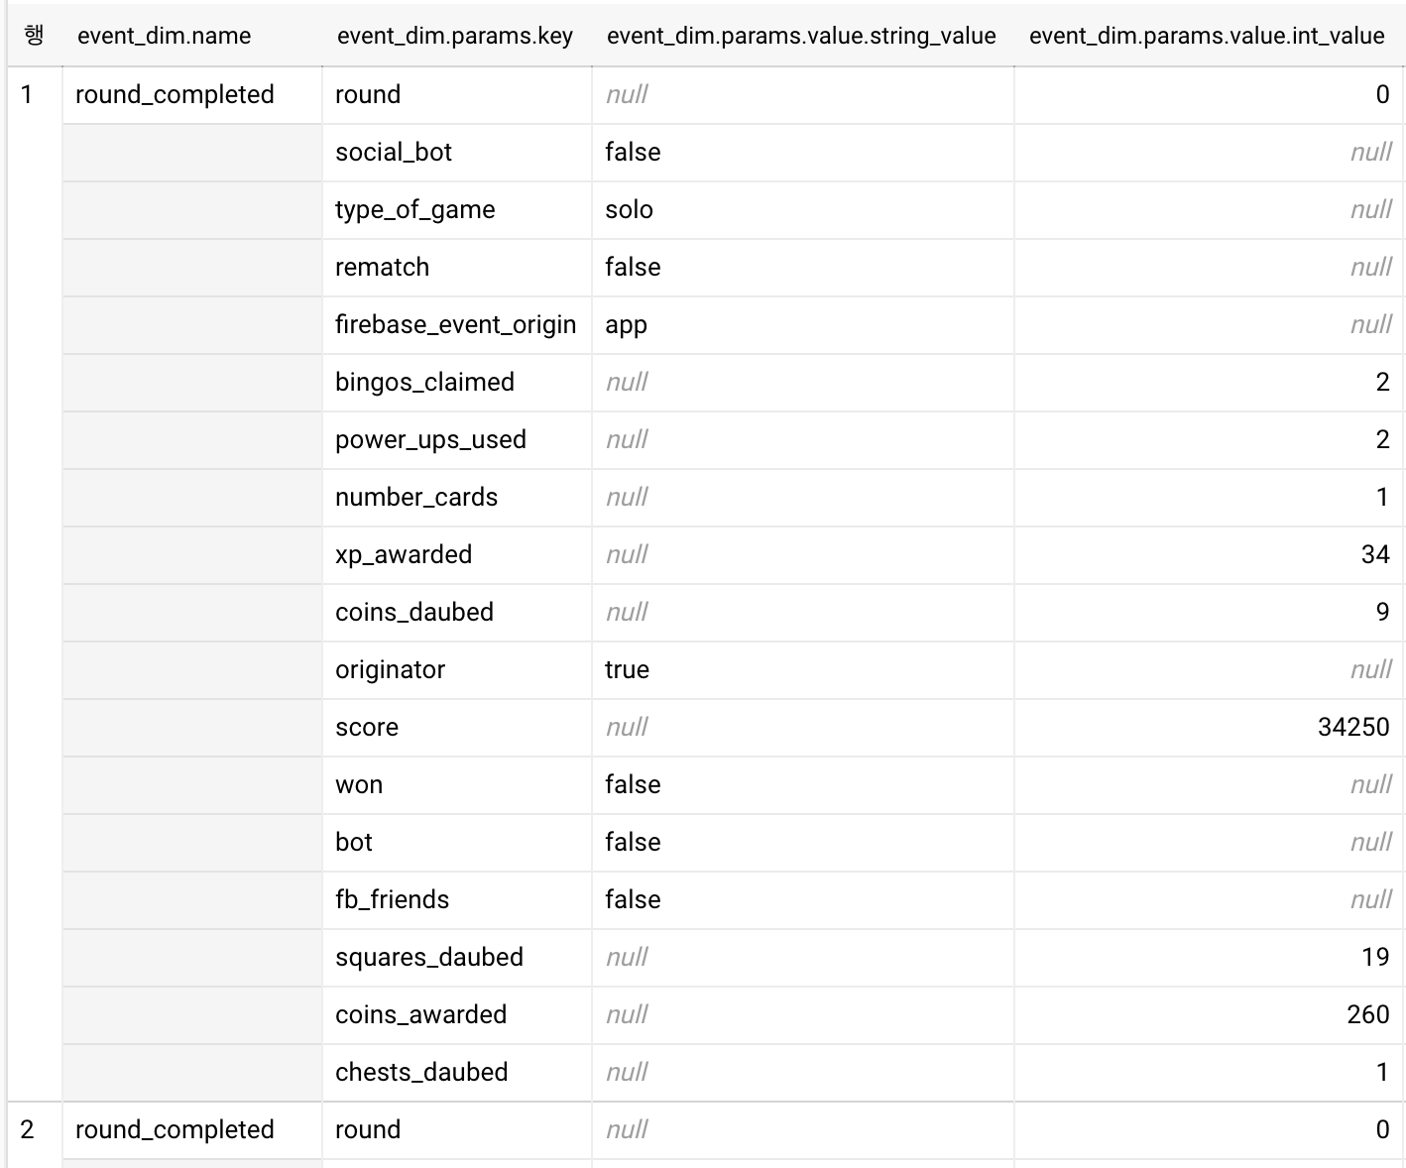Image resolution: width=1406 pixels, height=1168 pixels.
Task: Click the bingos_claimed key cell
Action: 457,383
